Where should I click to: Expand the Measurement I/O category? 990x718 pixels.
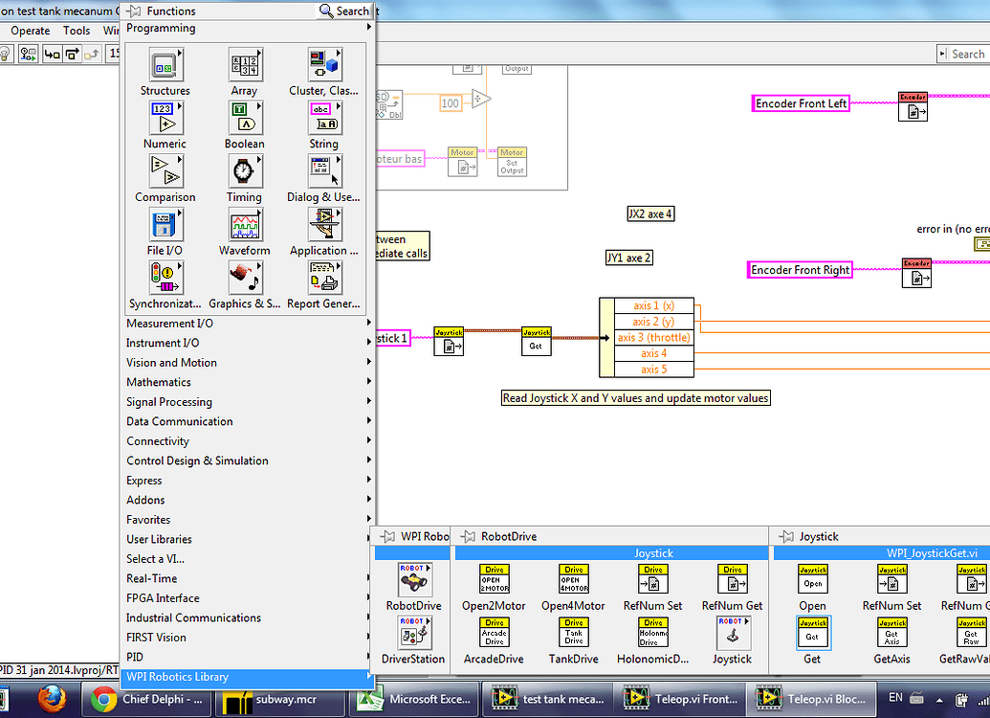coord(248,323)
